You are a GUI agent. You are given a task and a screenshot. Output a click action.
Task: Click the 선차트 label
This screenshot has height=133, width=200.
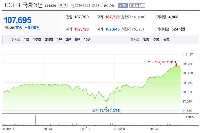click(16, 40)
